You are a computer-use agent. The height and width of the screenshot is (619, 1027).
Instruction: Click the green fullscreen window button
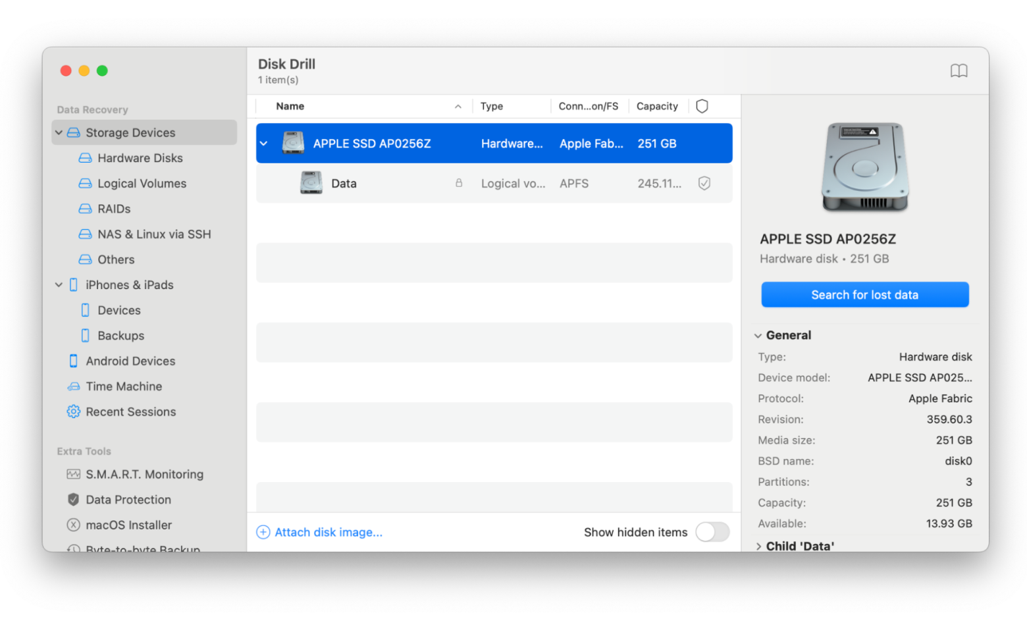(x=102, y=70)
